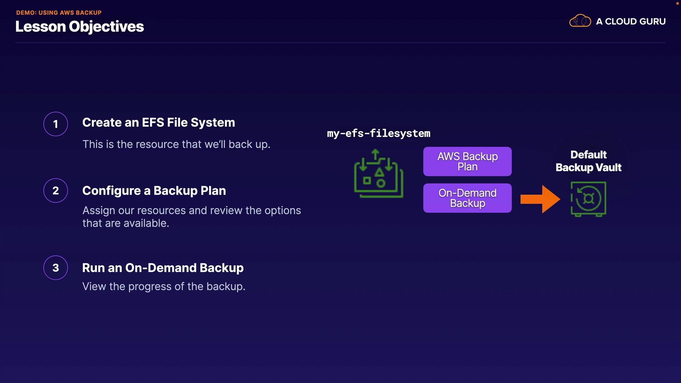Click the green EFS file system icon
This screenshot has height=383, width=681.
[378, 174]
